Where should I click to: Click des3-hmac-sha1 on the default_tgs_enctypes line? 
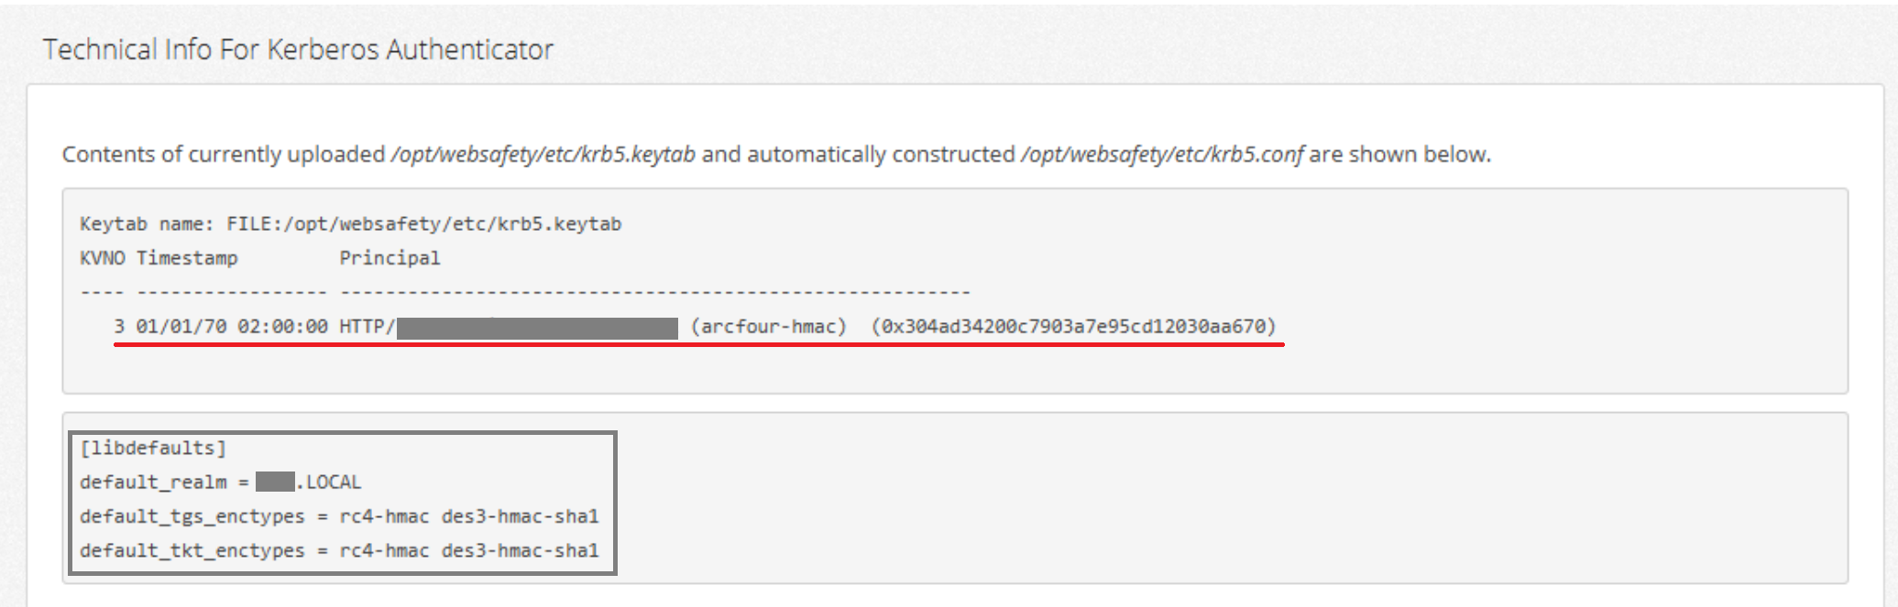520,516
